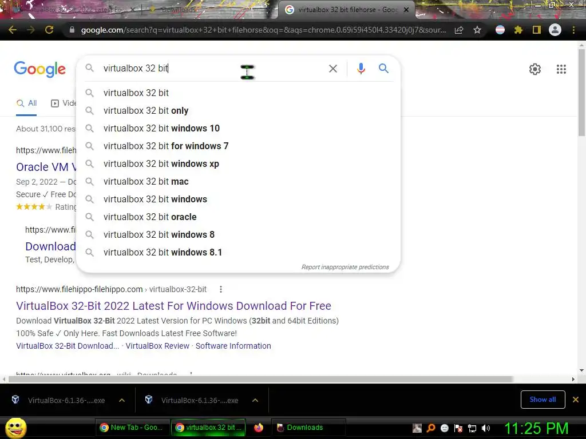The width and height of the screenshot is (586, 439).
Task: Click the striped extension icon in toolbar
Action: (500, 30)
